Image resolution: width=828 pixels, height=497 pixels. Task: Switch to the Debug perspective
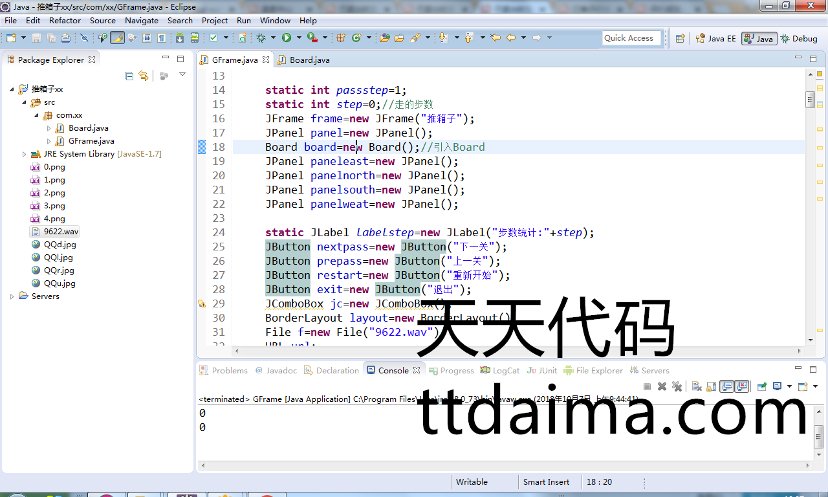tap(799, 38)
